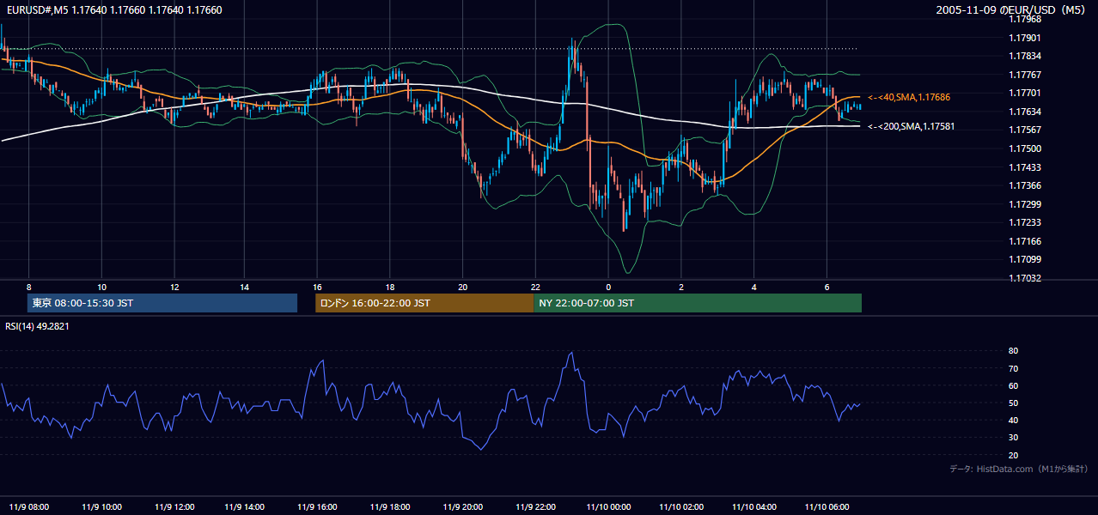Click the 11/9 16:00 bottom time label
1098x515 pixels.
(x=319, y=506)
